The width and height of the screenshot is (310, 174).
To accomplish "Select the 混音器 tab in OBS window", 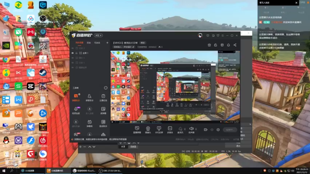I will point(133,147).
